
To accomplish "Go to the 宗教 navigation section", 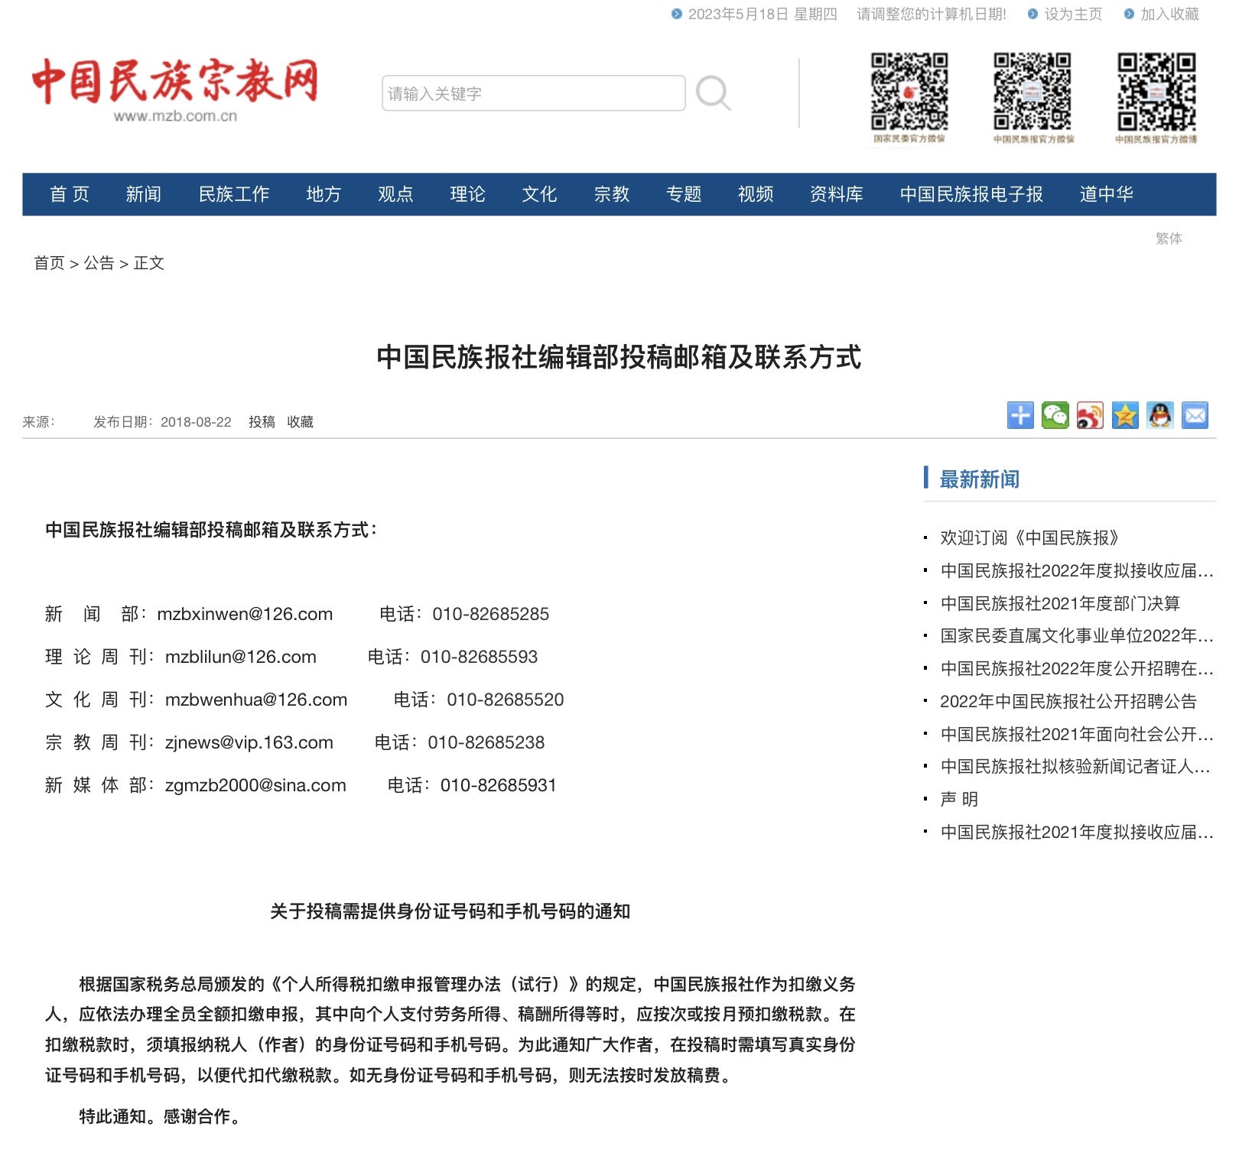I will 611,194.
